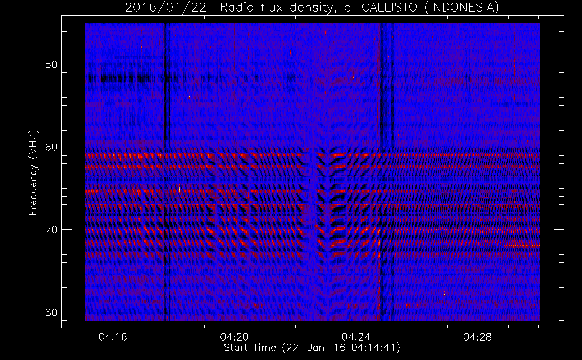This screenshot has height=360, width=582.
Task: Click the 04:20 time tick label
Action: click(x=235, y=337)
